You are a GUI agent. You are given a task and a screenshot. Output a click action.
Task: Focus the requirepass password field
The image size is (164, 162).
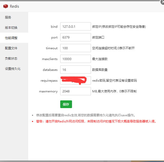click(x=76, y=80)
